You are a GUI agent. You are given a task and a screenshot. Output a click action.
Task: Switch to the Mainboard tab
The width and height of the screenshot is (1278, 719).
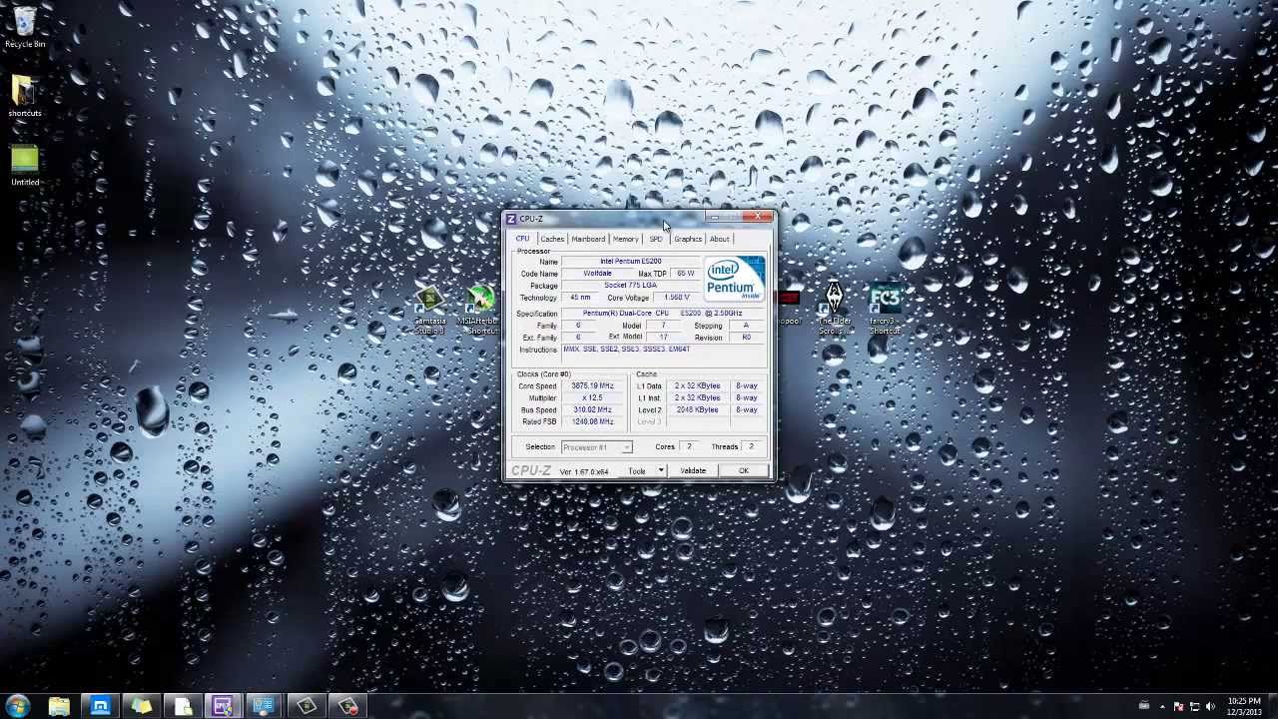pyautogui.click(x=588, y=239)
